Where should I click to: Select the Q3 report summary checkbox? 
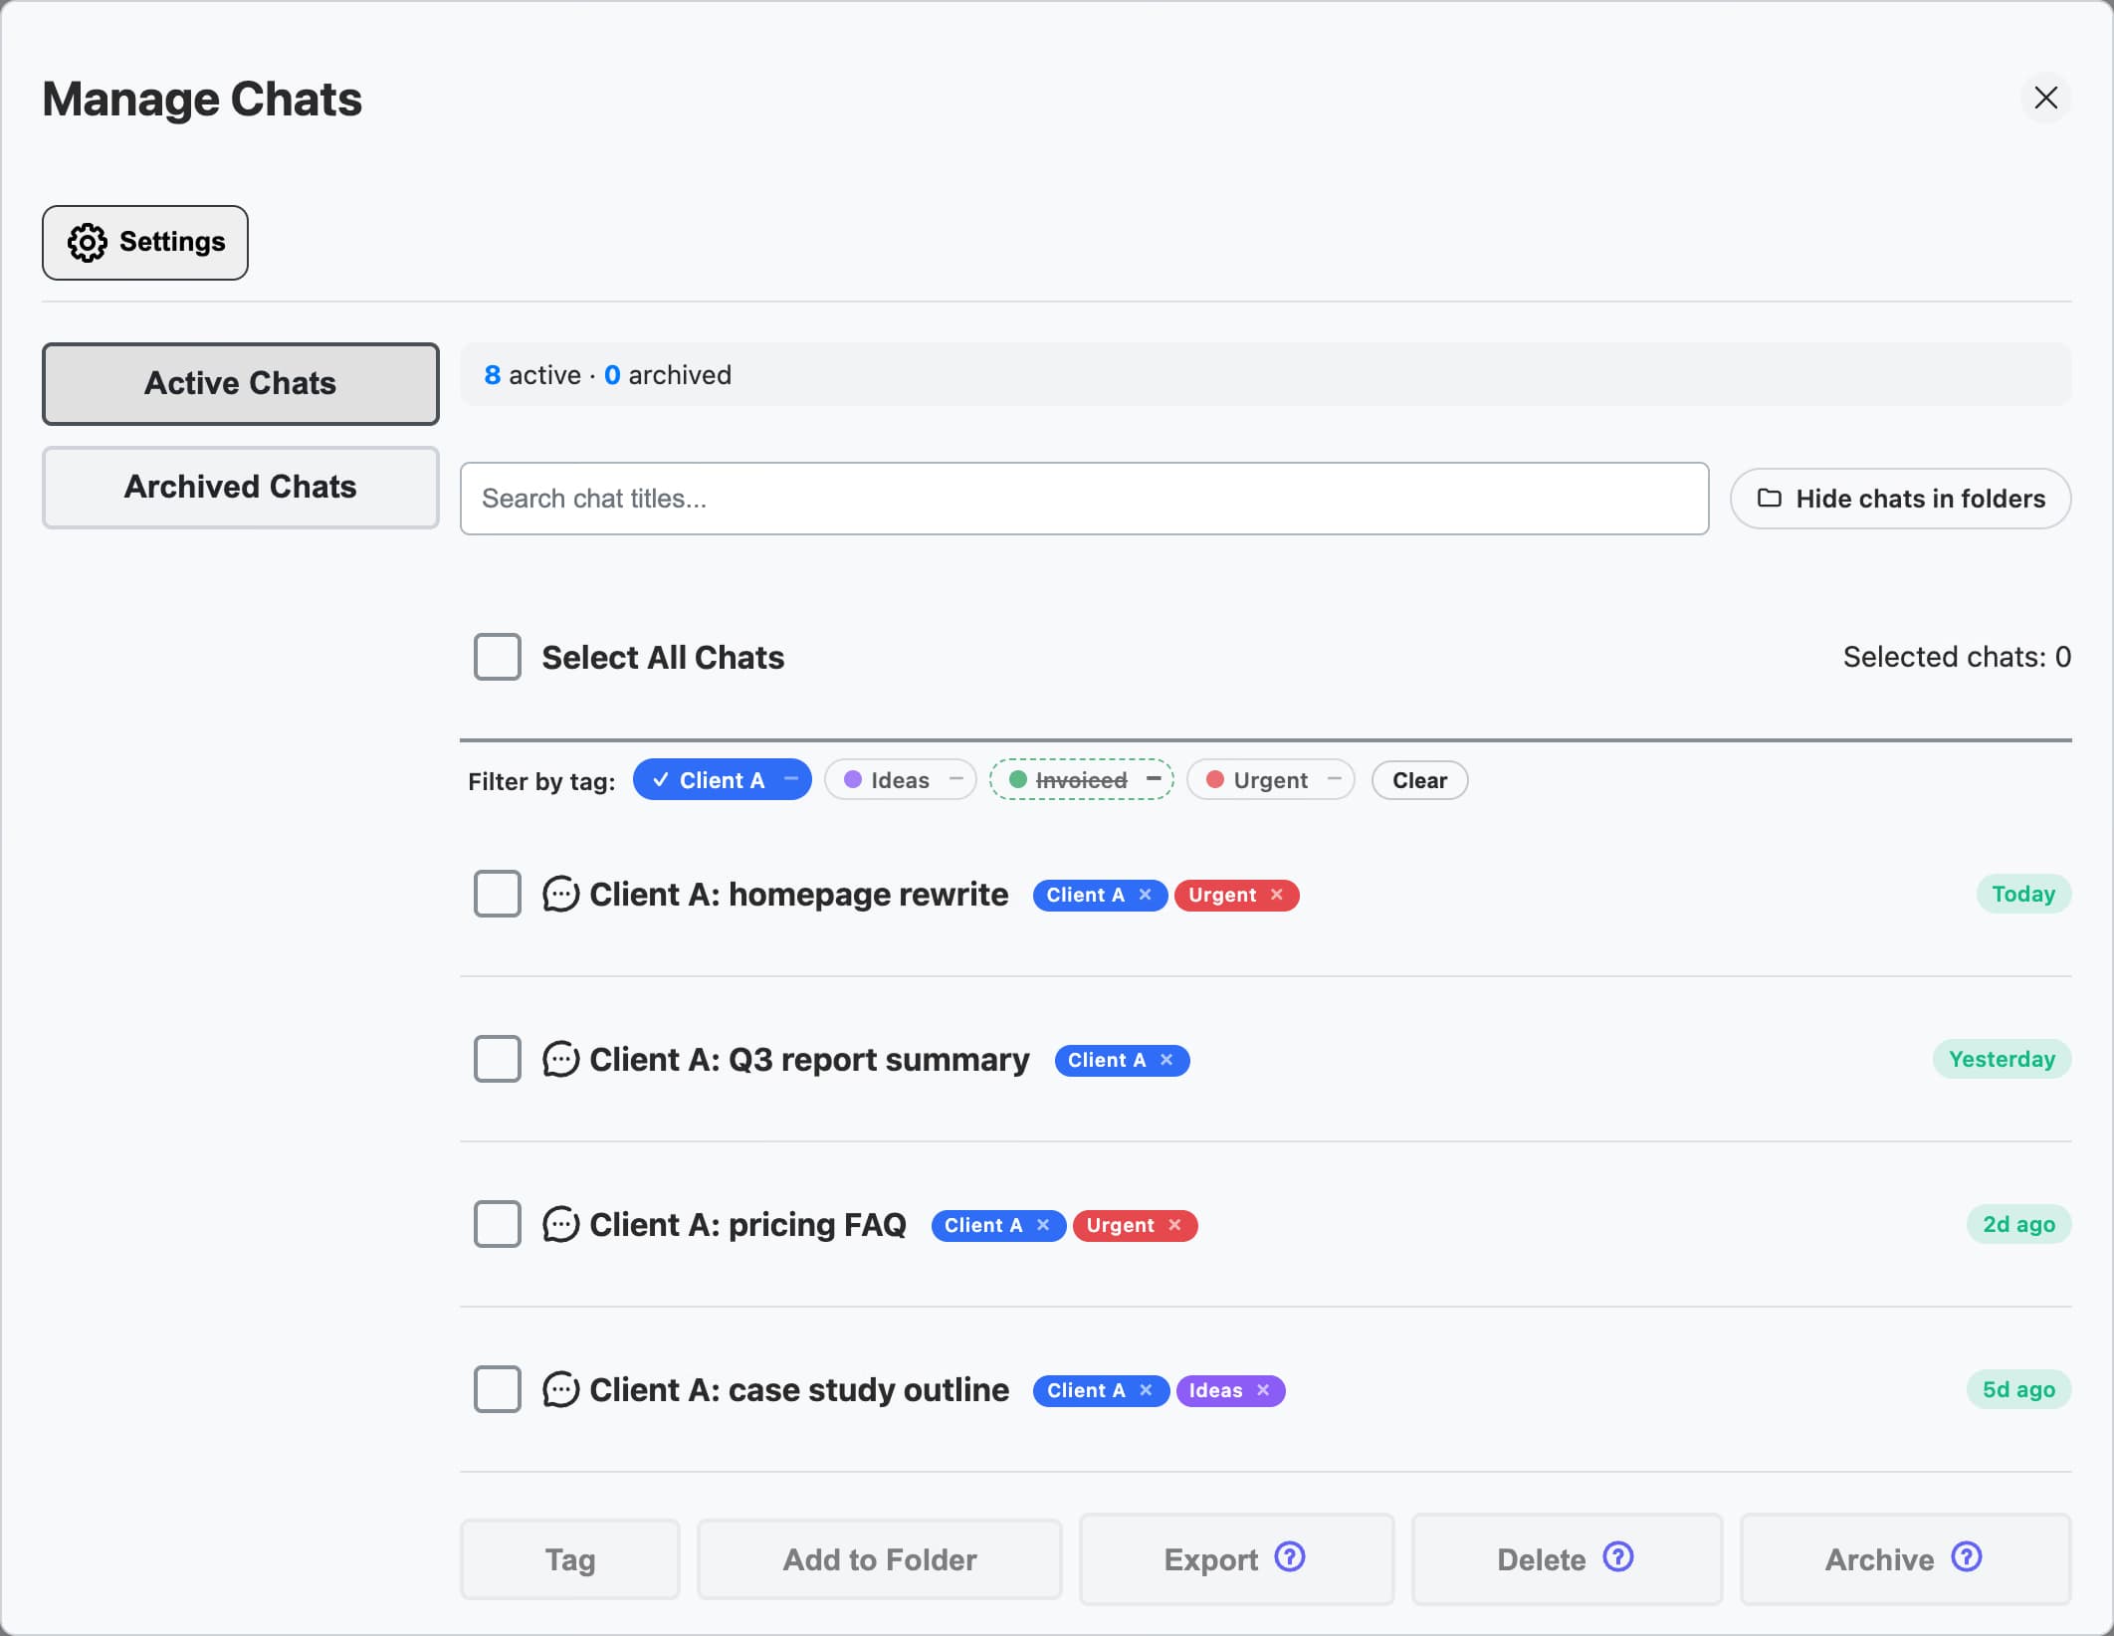pyautogui.click(x=498, y=1059)
